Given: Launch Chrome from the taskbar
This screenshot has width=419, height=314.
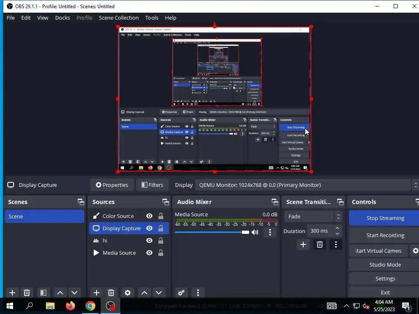Looking at the screenshot, I should pyautogui.click(x=90, y=306).
